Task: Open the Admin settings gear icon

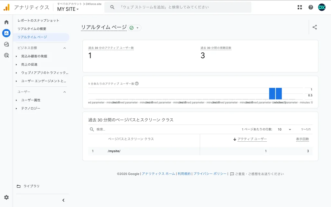Action: [6, 197]
